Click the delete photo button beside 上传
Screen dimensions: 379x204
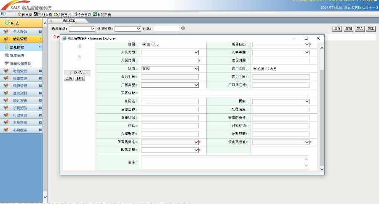tap(80, 78)
